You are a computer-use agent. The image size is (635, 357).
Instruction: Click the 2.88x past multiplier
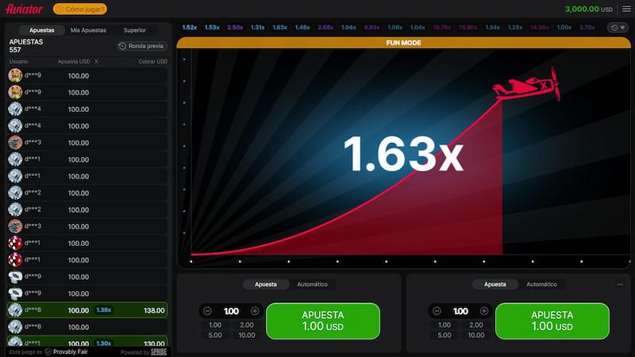tap(325, 28)
